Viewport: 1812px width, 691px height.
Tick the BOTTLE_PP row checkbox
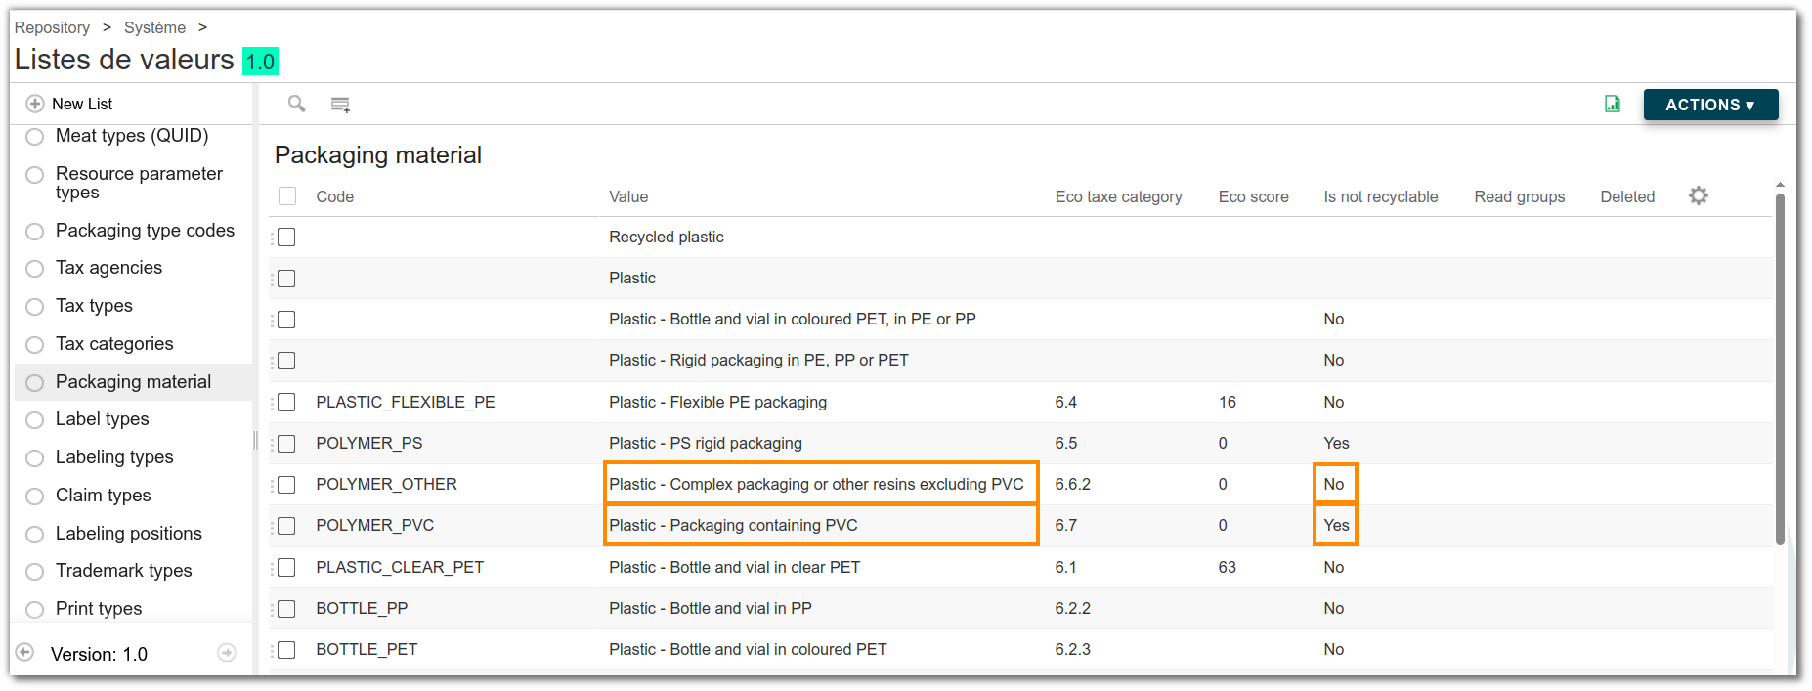(287, 609)
